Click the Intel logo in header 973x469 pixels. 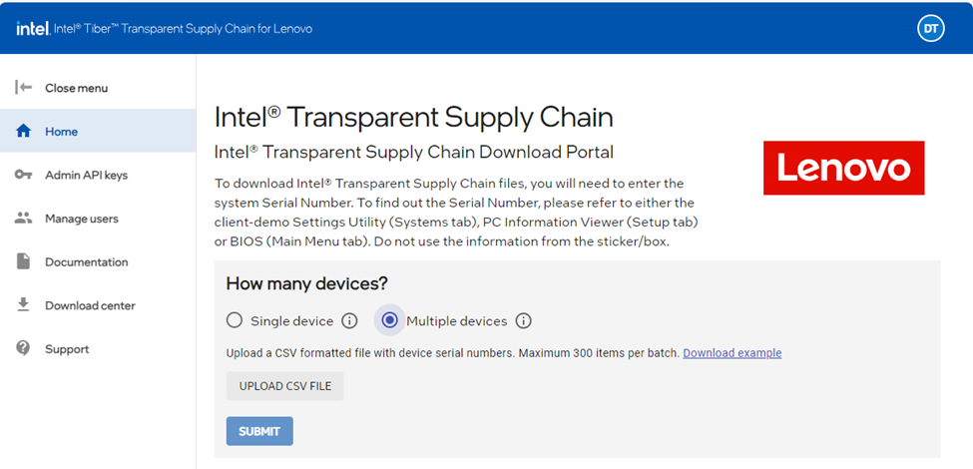click(x=33, y=29)
